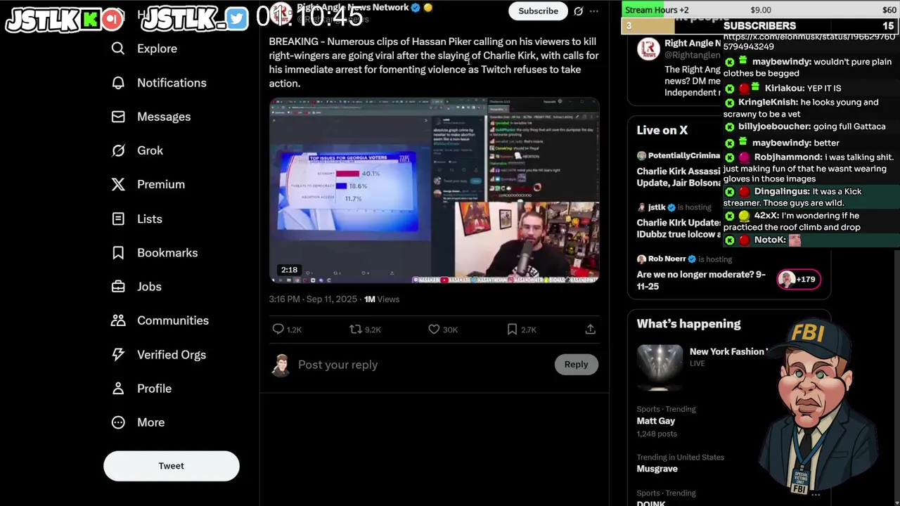
Task: Click the Verified Orgs lightning icon
Action: (x=118, y=354)
